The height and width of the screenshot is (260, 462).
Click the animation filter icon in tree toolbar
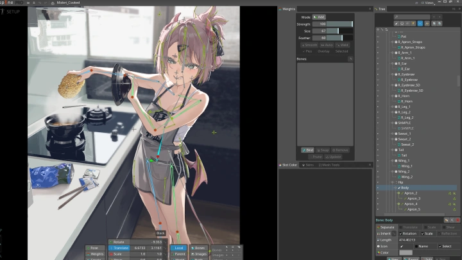[x=427, y=24]
